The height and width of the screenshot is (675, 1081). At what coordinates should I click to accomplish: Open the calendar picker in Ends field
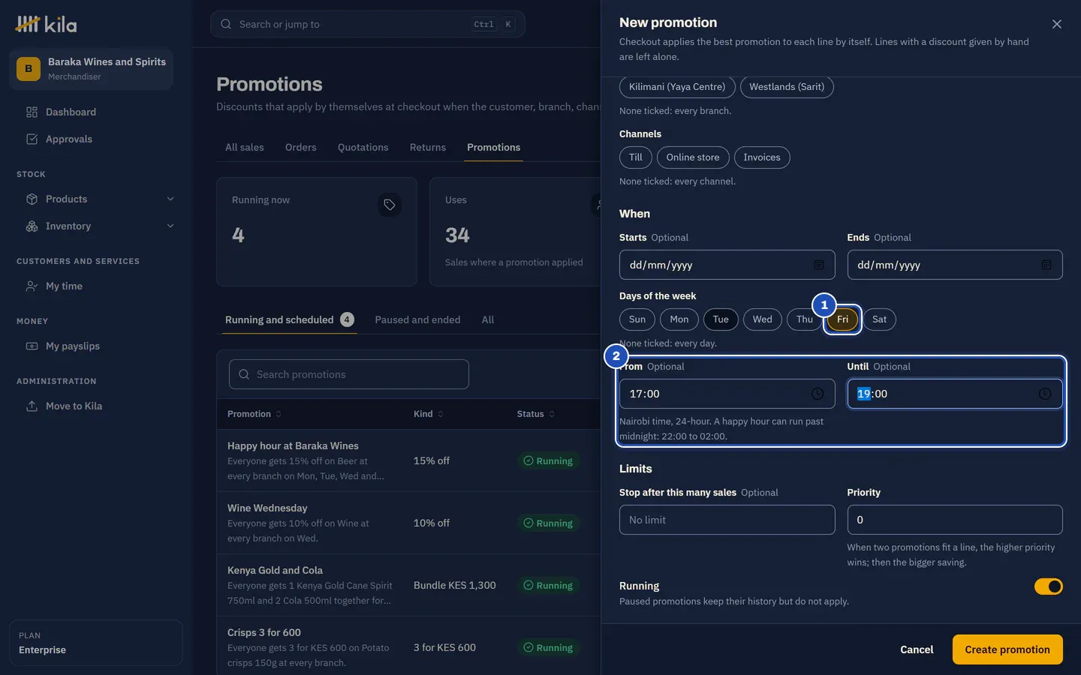pyautogui.click(x=1046, y=265)
